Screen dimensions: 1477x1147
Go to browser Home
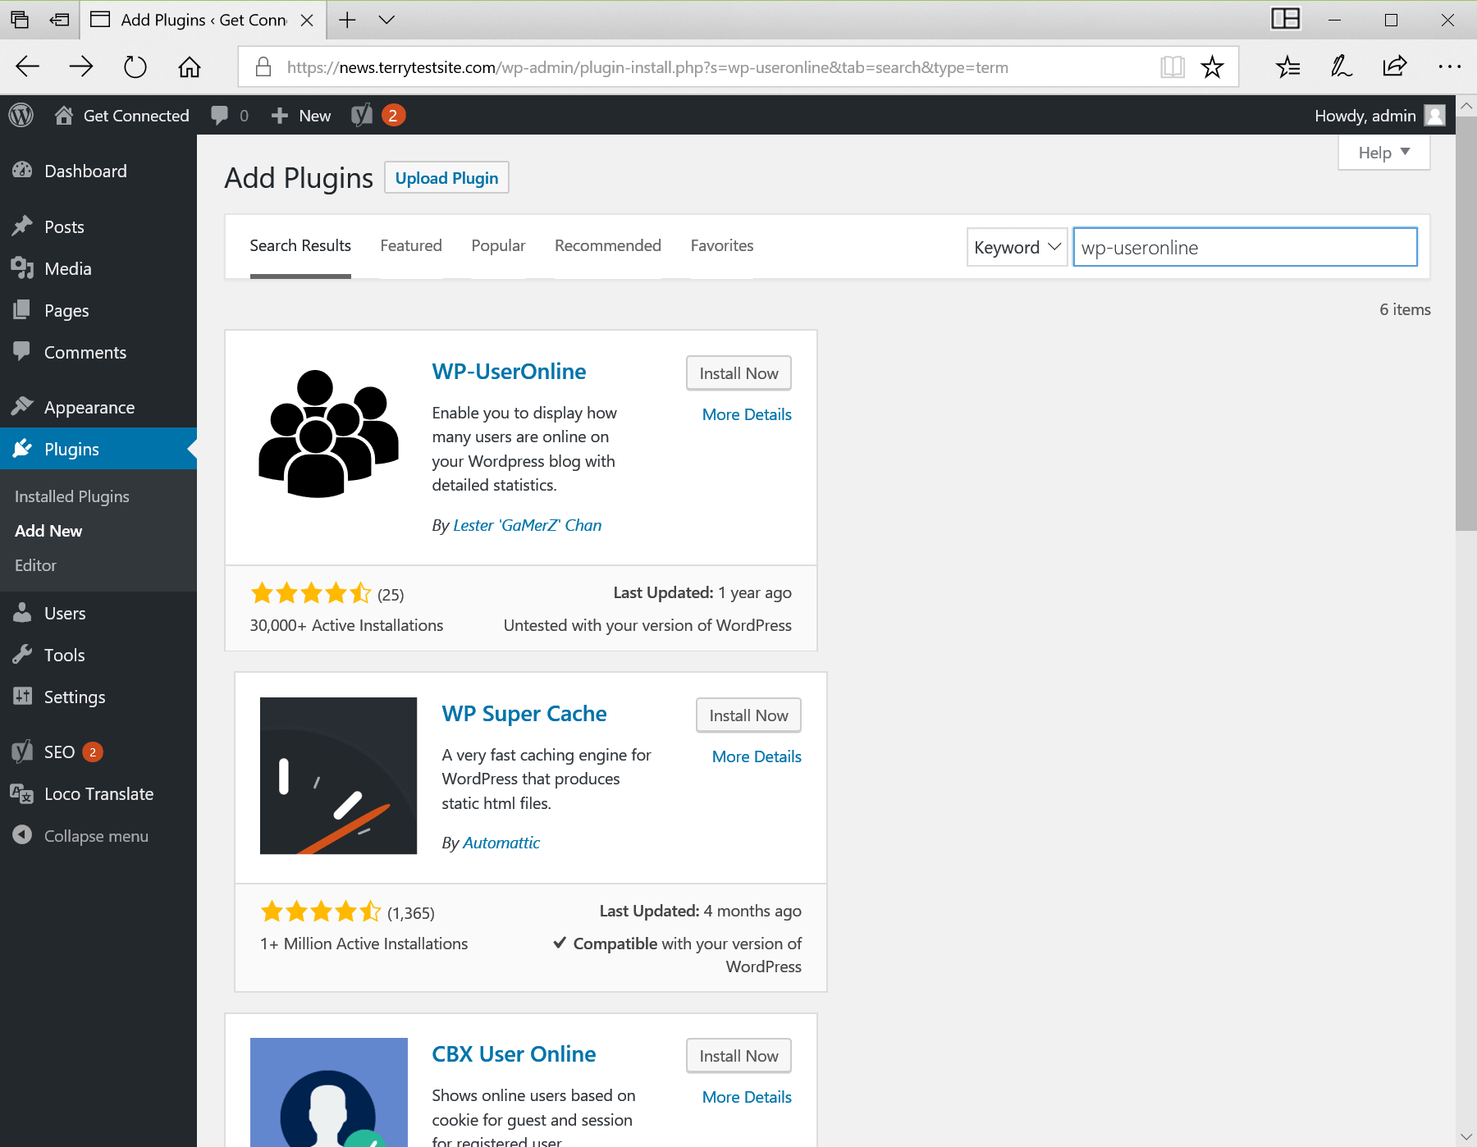pos(190,66)
